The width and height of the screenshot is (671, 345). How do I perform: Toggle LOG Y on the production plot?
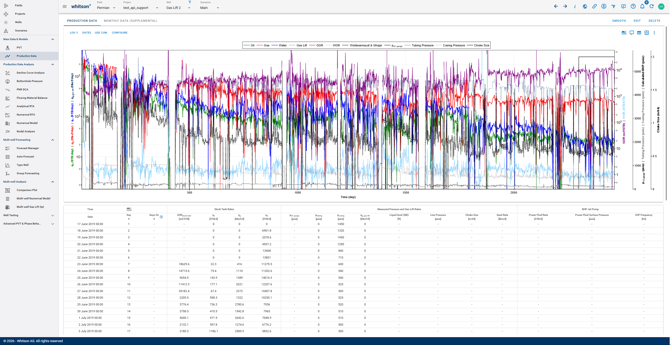[x=74, y=32]
